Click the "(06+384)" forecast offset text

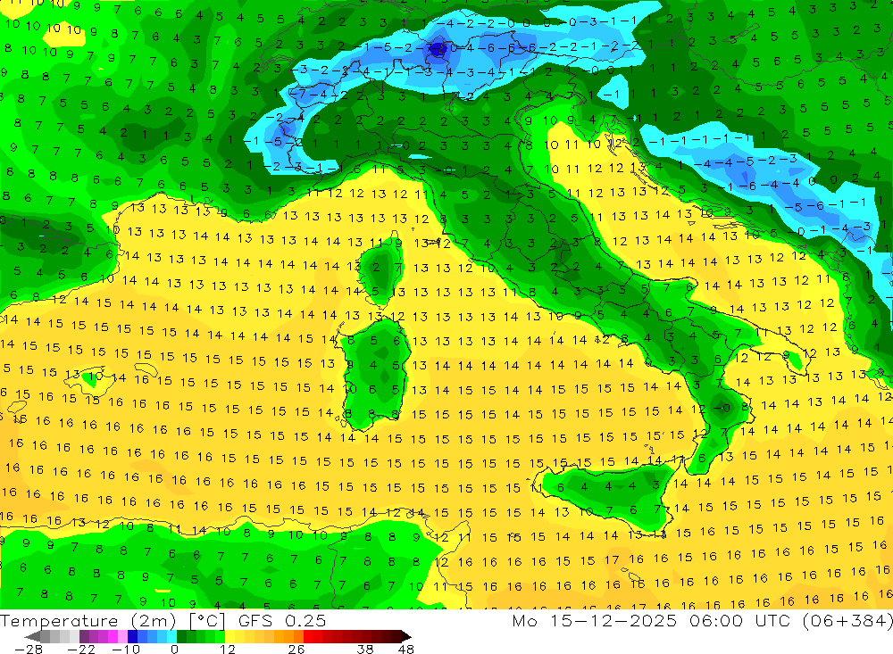(x=847, y=620)
